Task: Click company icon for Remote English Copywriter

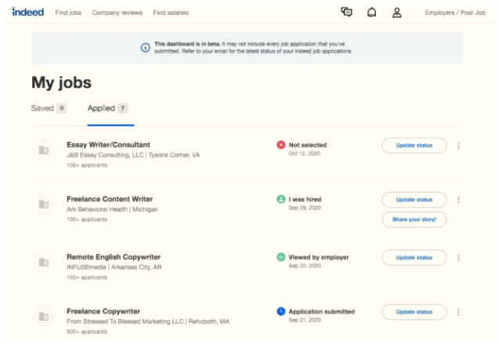Action: [44, 263]
